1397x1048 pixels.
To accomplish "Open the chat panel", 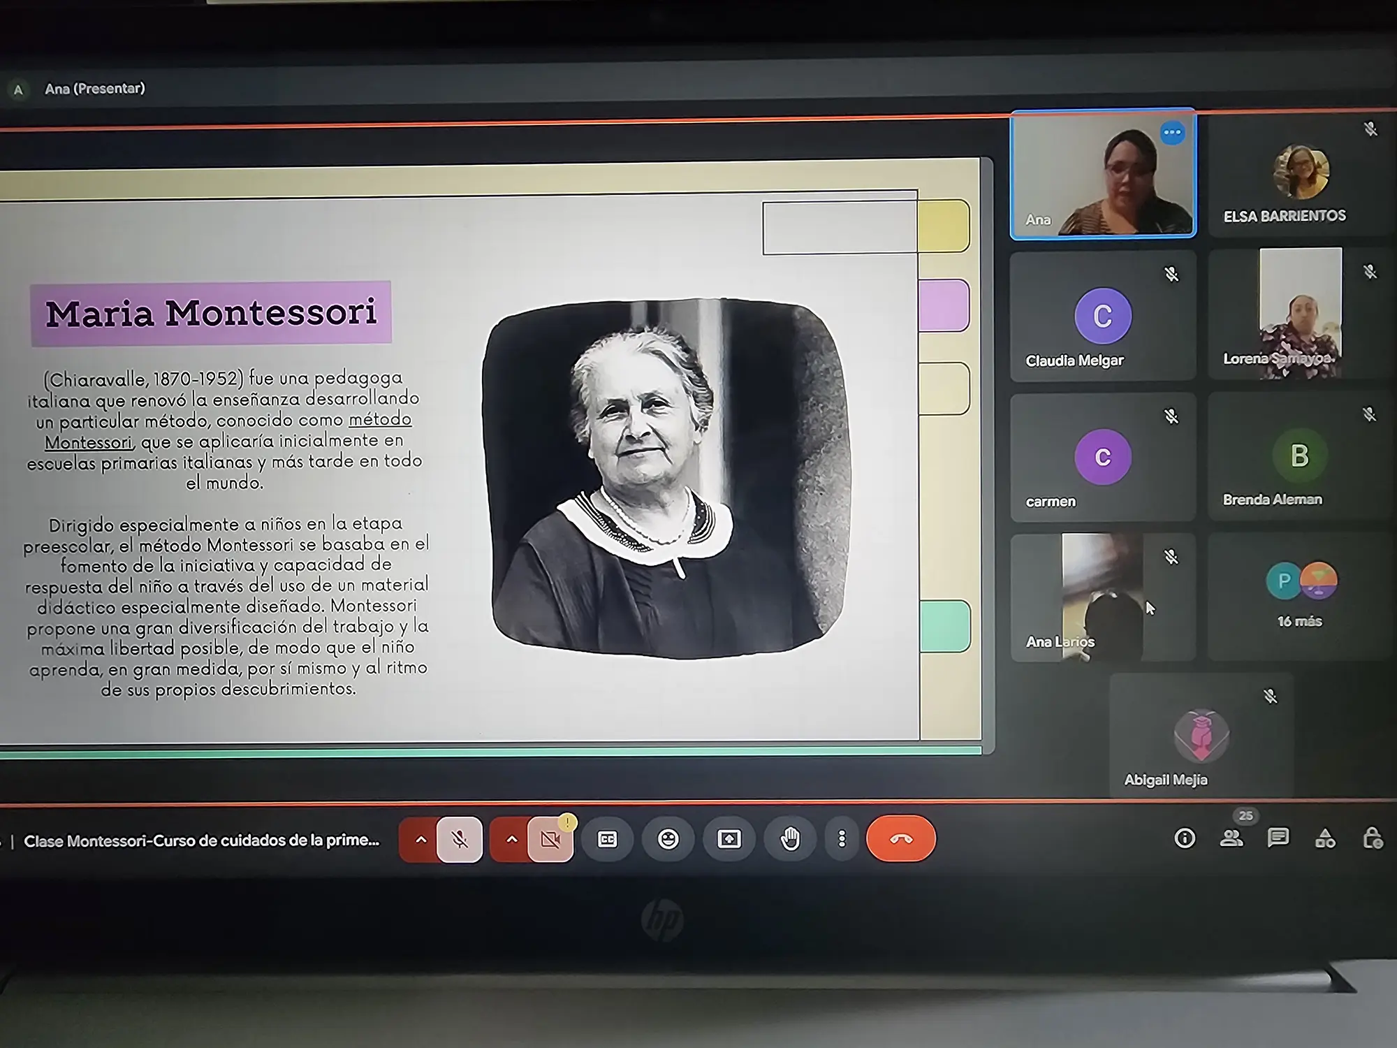I will [x=1278, y=838].
